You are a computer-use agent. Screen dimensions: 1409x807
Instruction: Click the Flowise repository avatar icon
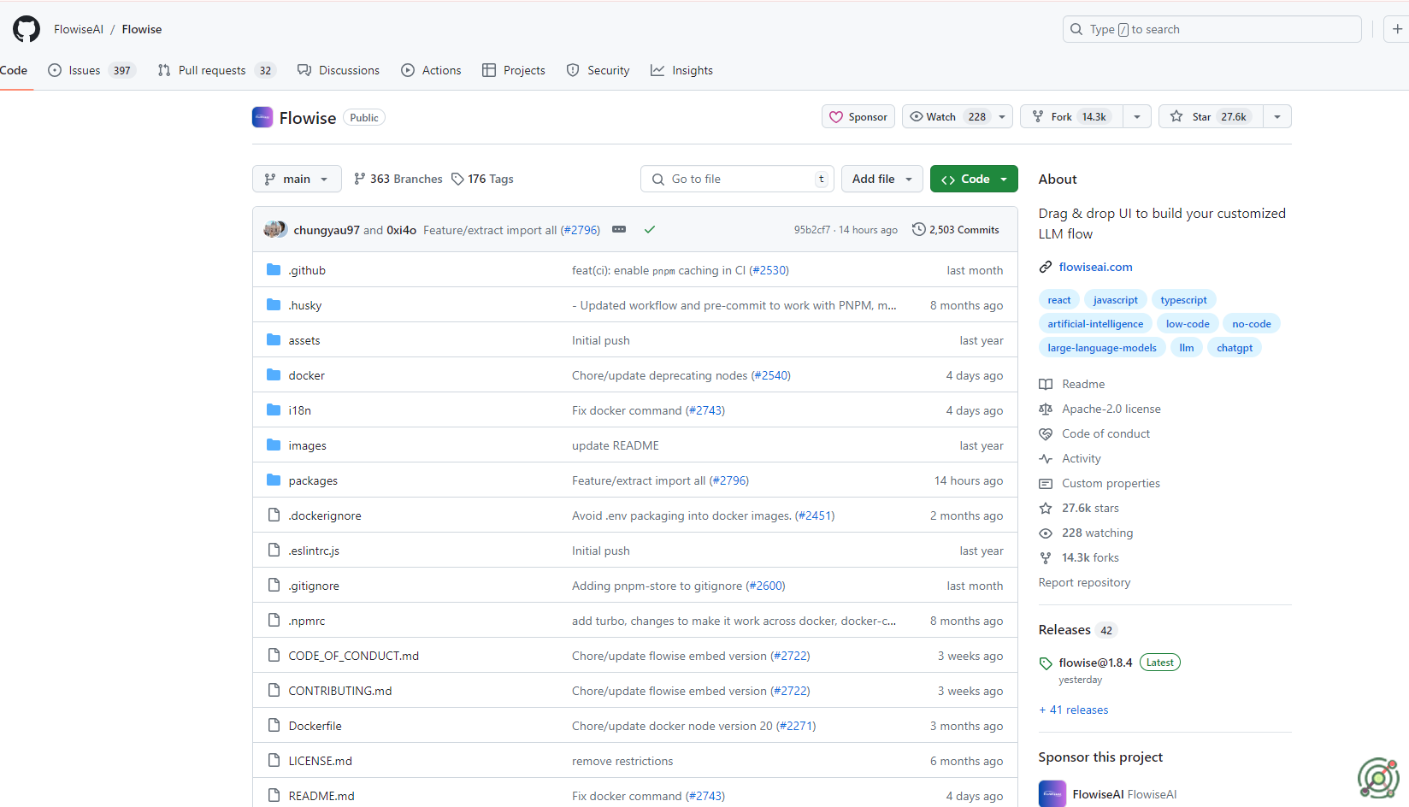pos(262,117)
